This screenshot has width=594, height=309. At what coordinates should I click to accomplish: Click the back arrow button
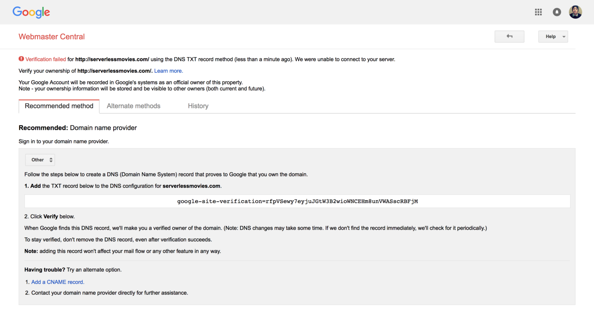click(509, 36)
